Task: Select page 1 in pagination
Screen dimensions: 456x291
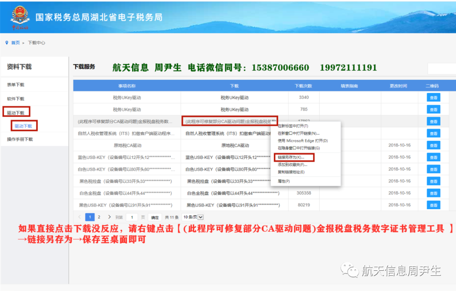Action: click(90, 217)
